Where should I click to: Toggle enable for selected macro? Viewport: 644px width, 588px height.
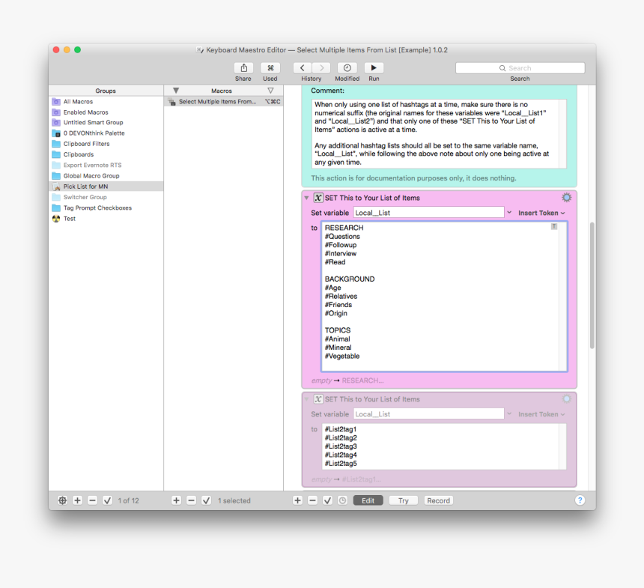(206, 500)
